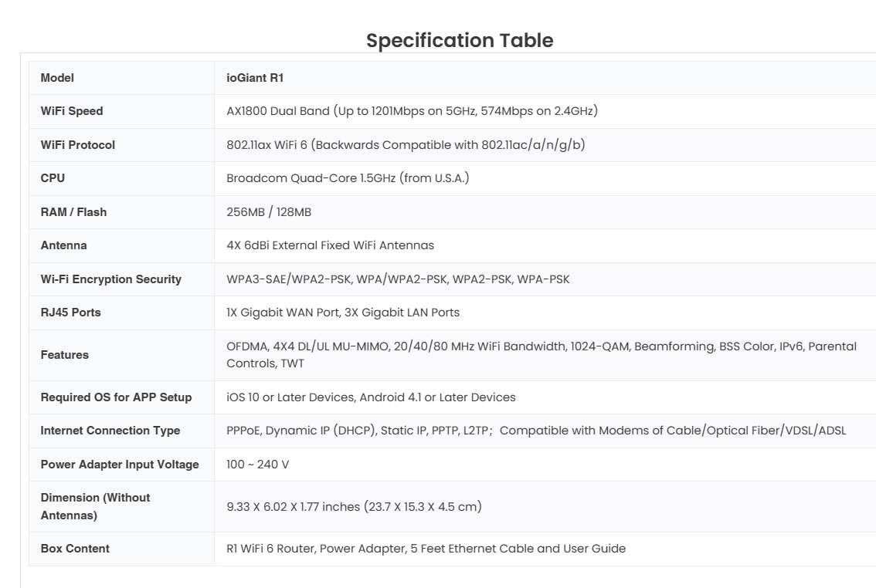The image size is (876, 588).
Task: Click the Broadcom Quad-Core 1.5GHz value
Action: click(x=348, y=178)
